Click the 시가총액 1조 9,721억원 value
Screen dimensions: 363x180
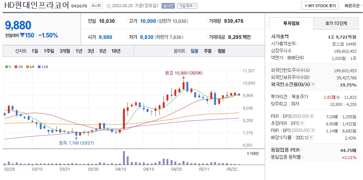(342, 37)
